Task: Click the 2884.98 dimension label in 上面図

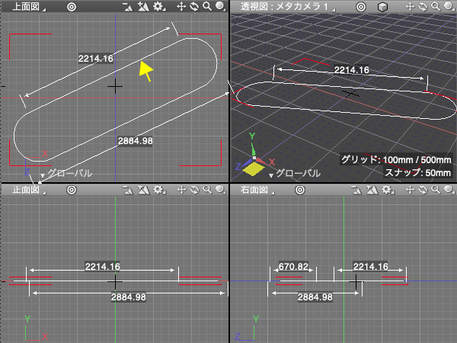Action: coord(136,141)
